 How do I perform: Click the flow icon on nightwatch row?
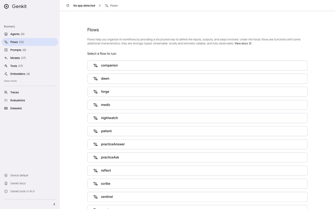coord(96,118)
